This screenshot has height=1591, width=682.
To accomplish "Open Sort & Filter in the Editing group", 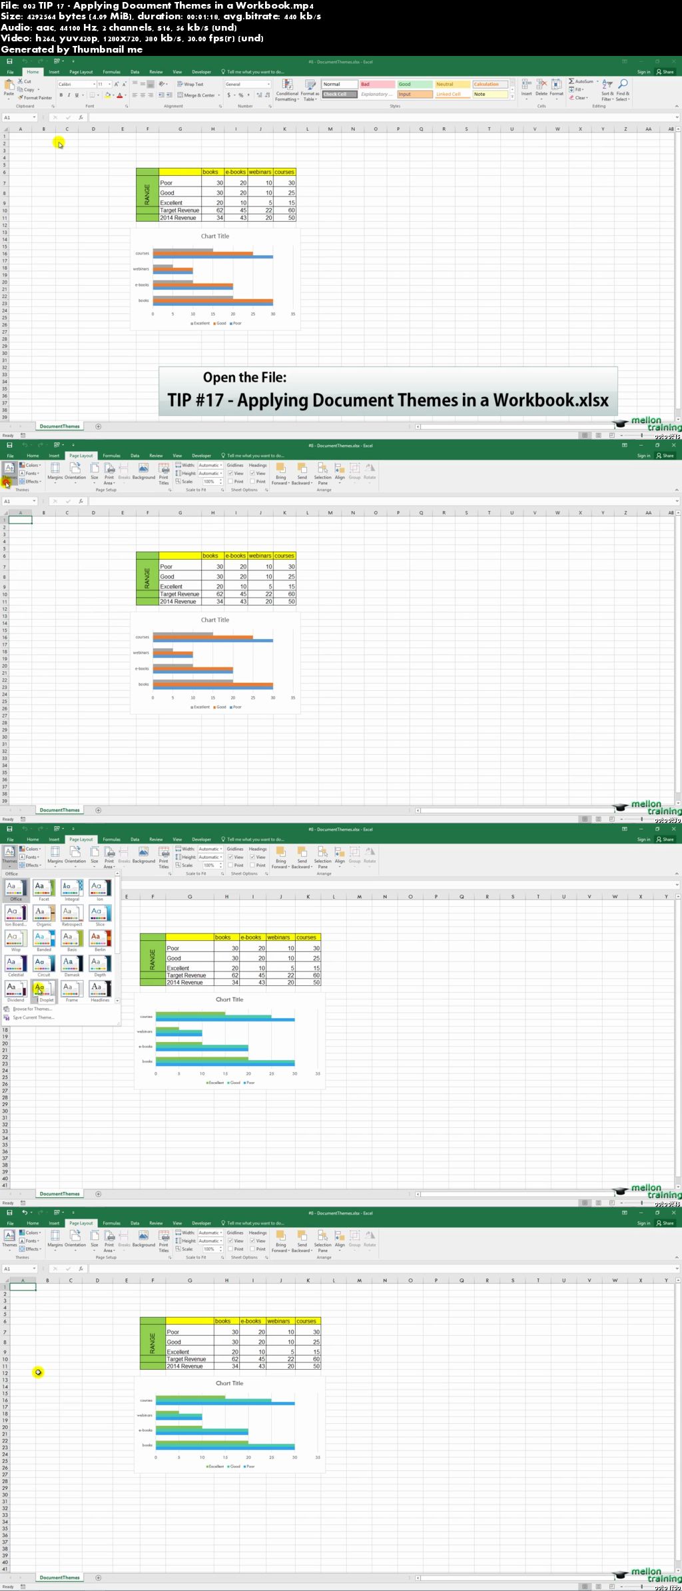I will 607,90.
